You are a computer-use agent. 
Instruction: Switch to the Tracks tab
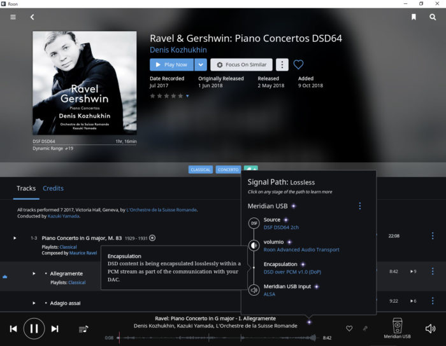26,188
